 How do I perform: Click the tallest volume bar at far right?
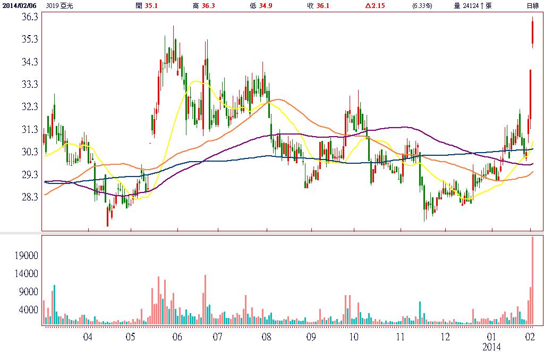point(532,281)
